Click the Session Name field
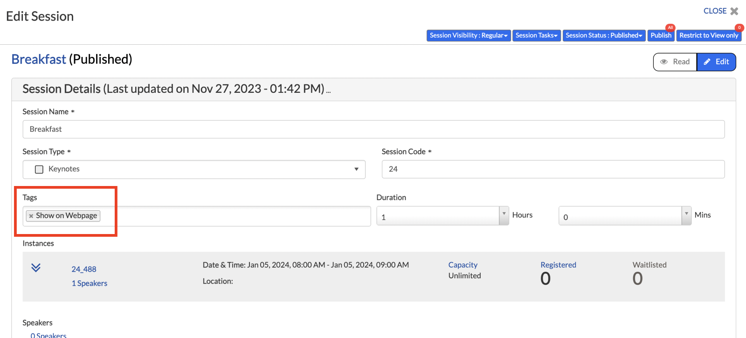Screen dimensions: 746x338 click(x=373, y=129)
